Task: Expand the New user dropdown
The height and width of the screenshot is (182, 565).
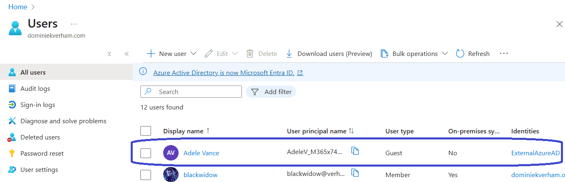Action: click(x=193, y=54)
